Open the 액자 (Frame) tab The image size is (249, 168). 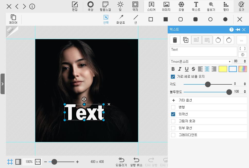point(135,6)
